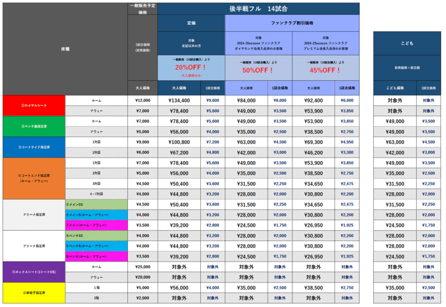
Task: Select the ¥134,400 adult price cell
Action: click(179, 100)
